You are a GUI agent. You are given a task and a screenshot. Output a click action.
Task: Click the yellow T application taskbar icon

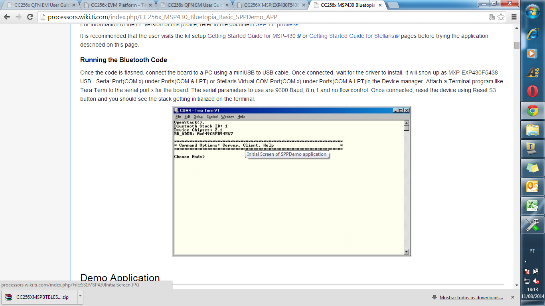[x=533, y=149]
